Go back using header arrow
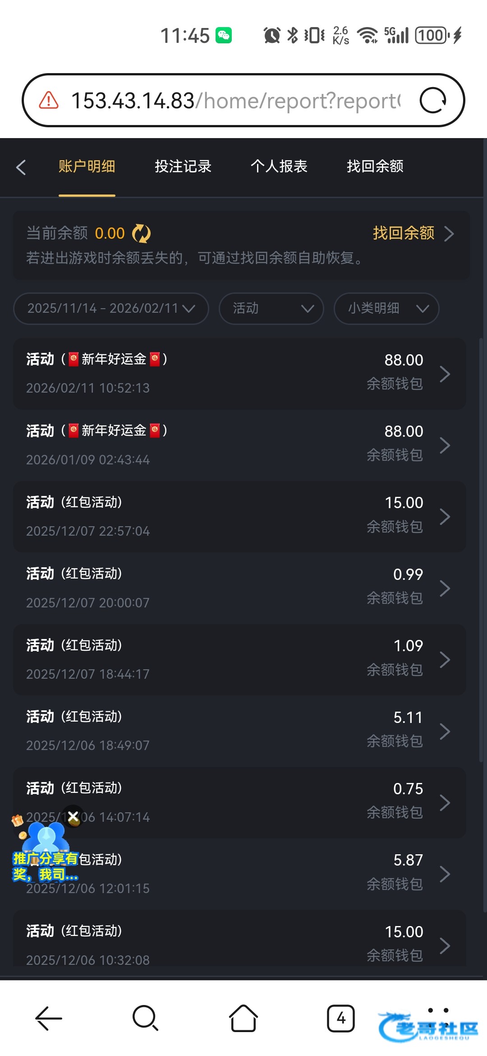This screenshot has height=1056, width=487. click(x=21, y=167)
